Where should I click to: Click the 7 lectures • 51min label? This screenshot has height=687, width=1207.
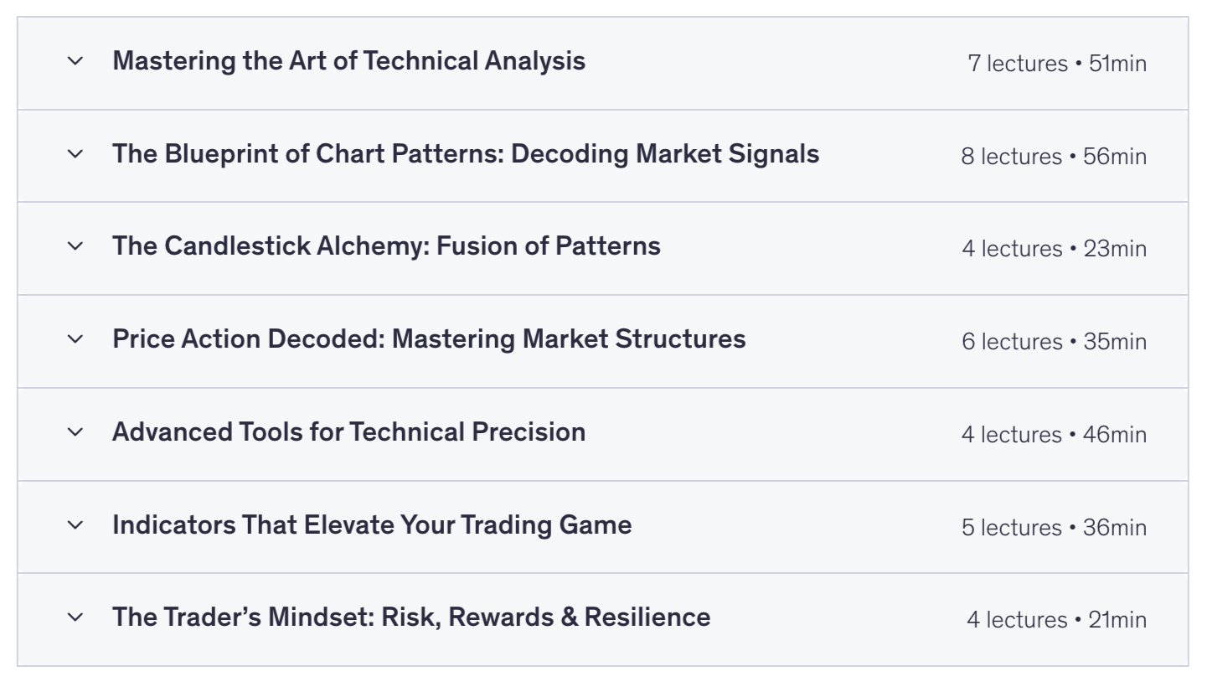[1057, 64]
